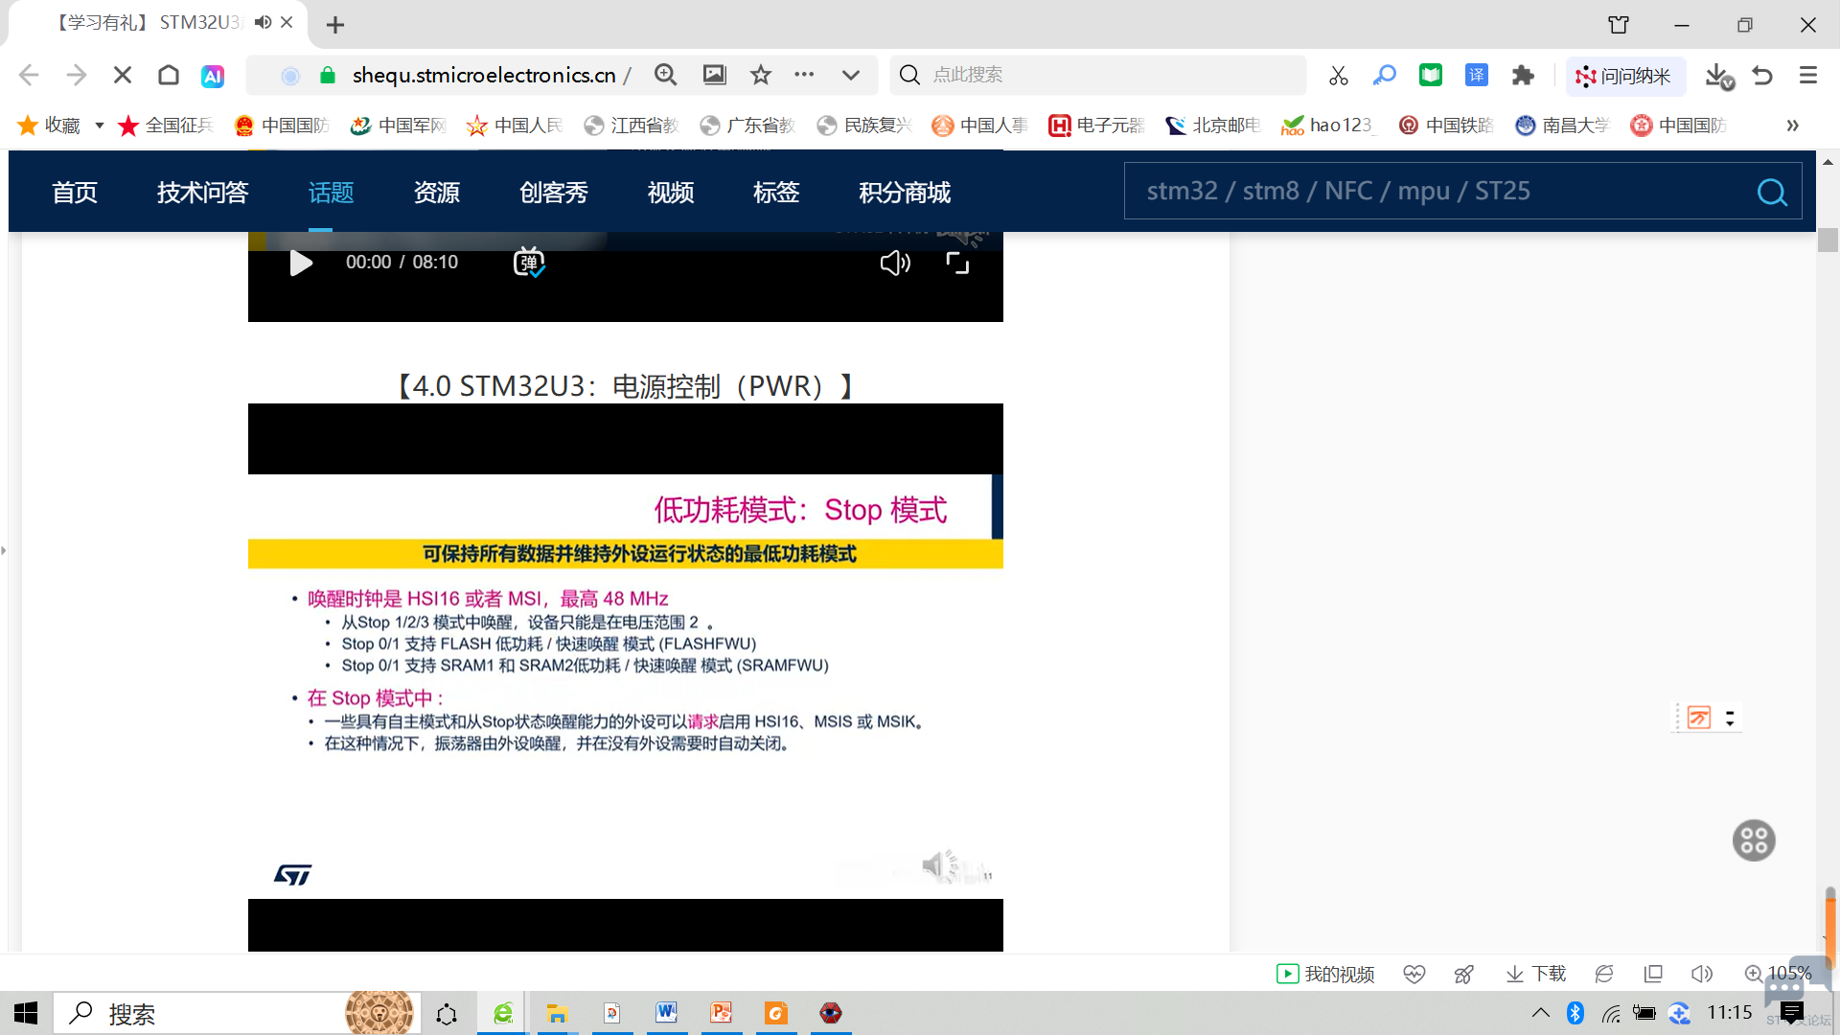Open the screenshot scissors tool
Image resolution: width=1840 pixels, height=1035 pixels.
[x=1339, y=76]
